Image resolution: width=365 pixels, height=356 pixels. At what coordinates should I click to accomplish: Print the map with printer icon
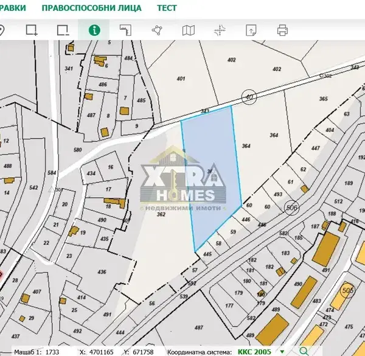point(283,30)
